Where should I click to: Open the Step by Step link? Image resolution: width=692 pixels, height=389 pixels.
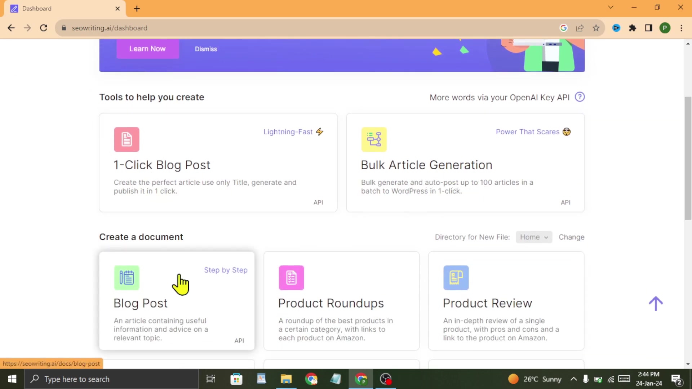click(x=226, y=270)
